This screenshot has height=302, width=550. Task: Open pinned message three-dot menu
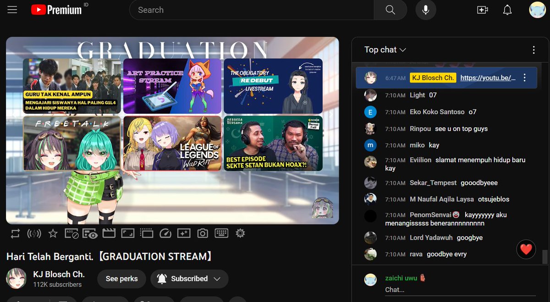524,78
